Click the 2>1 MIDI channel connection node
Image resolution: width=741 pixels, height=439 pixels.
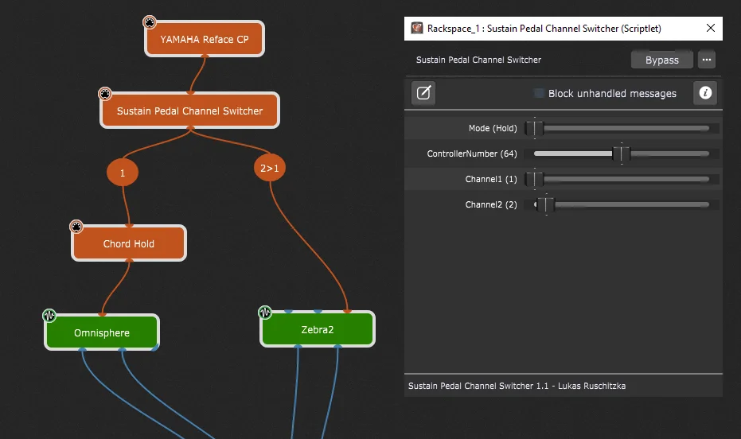[x=270, y=168]
